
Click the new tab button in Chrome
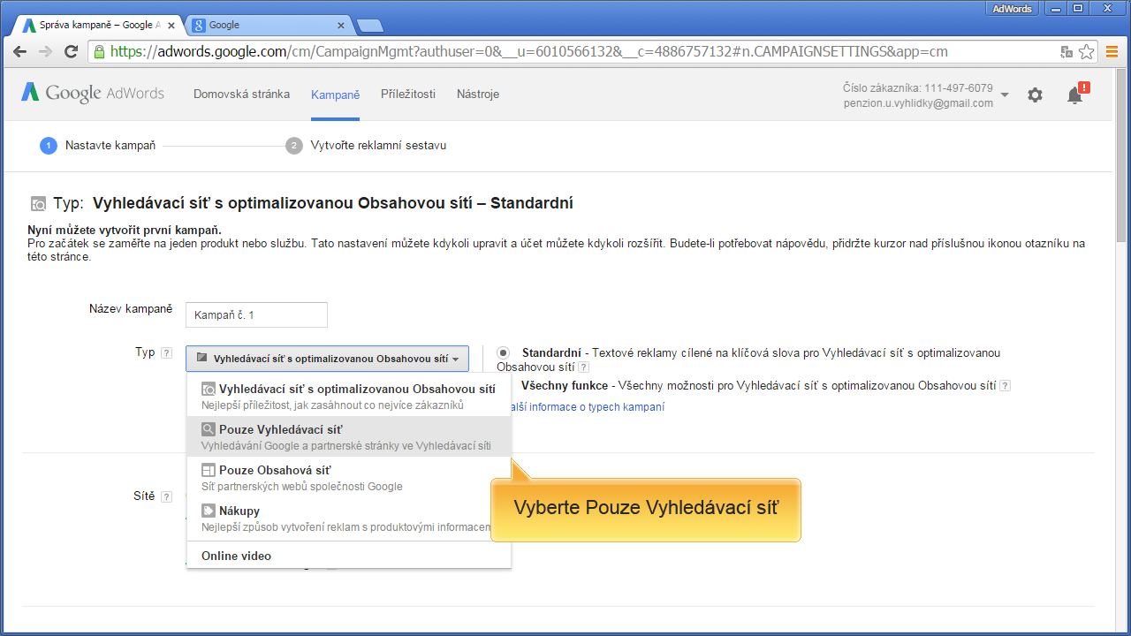pyautogui.click(x=368, y=25)
